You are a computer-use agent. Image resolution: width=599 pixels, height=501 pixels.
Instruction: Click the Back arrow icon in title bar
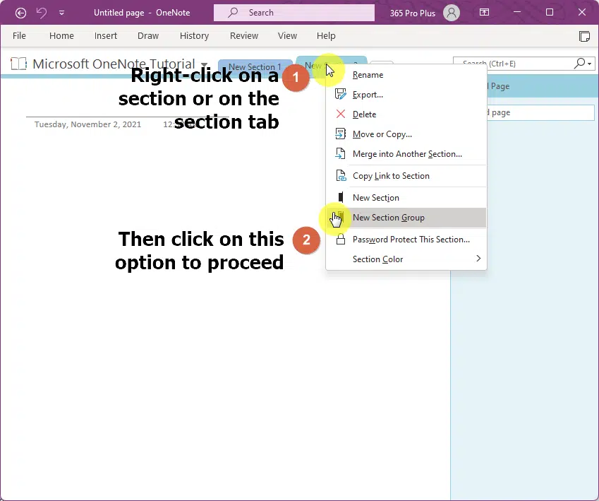(x=20, y=13)
